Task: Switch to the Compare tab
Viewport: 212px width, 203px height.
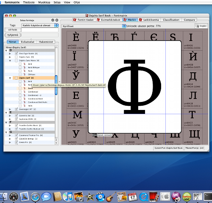Action: click(x=189, y=20)
